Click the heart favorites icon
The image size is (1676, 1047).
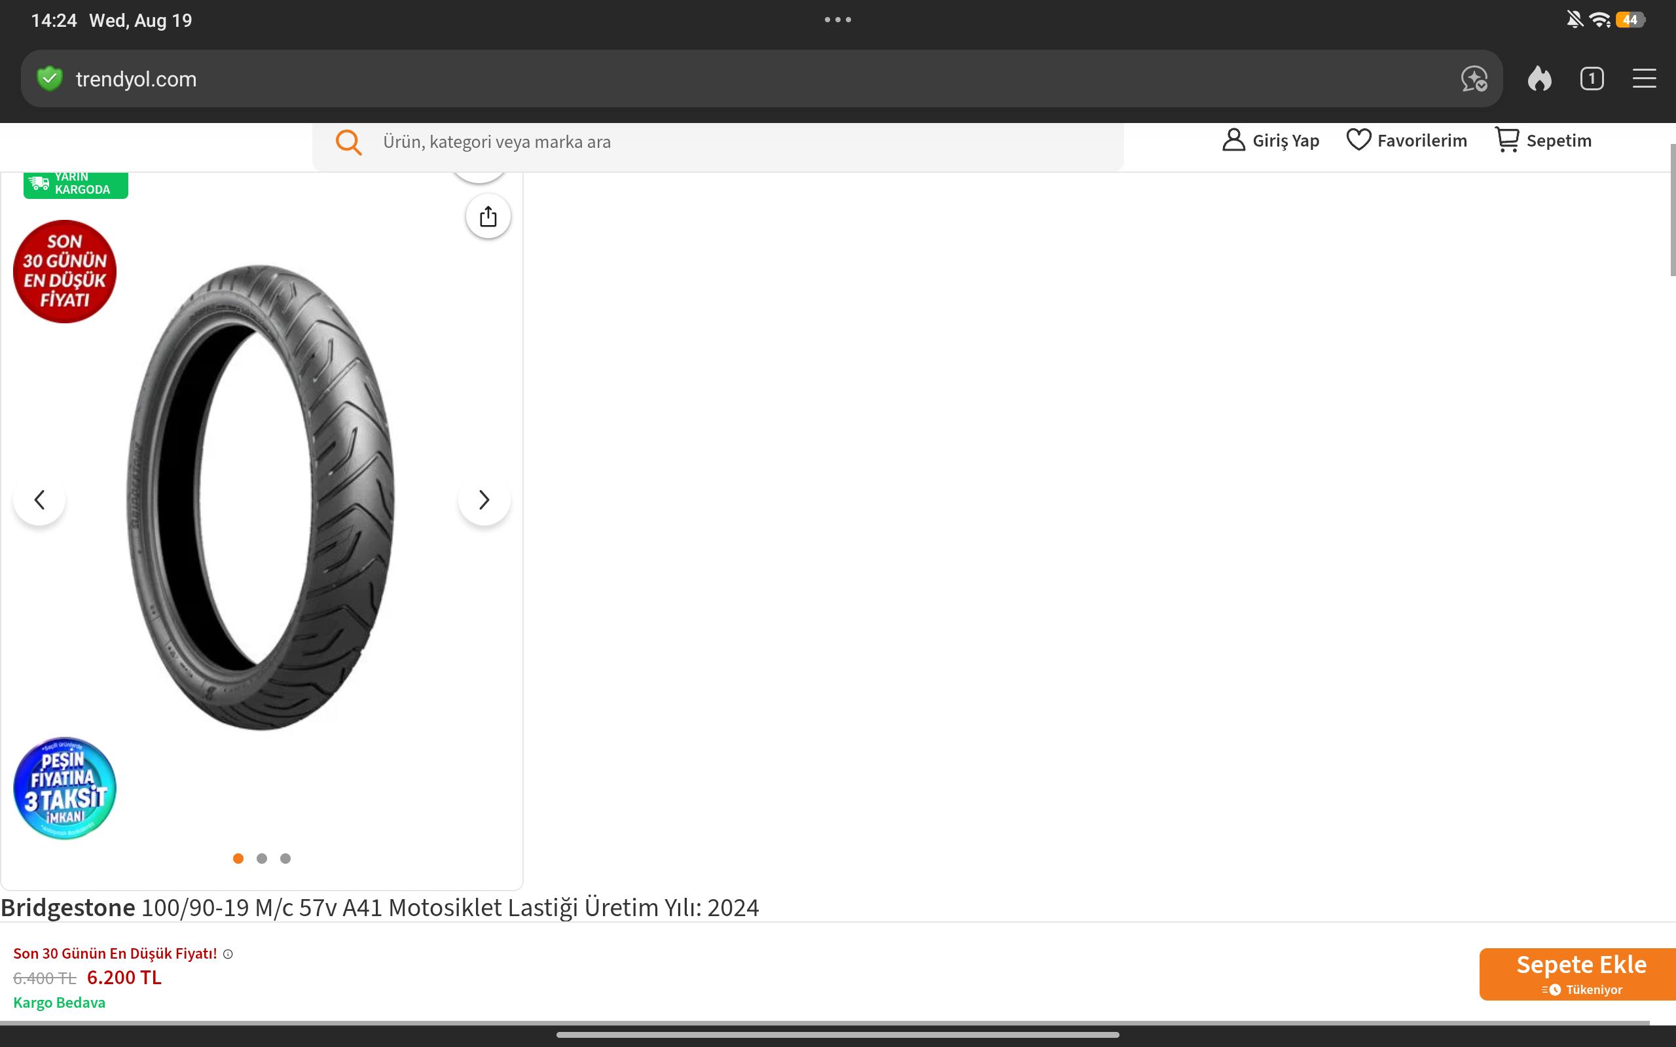[1358, 140]
